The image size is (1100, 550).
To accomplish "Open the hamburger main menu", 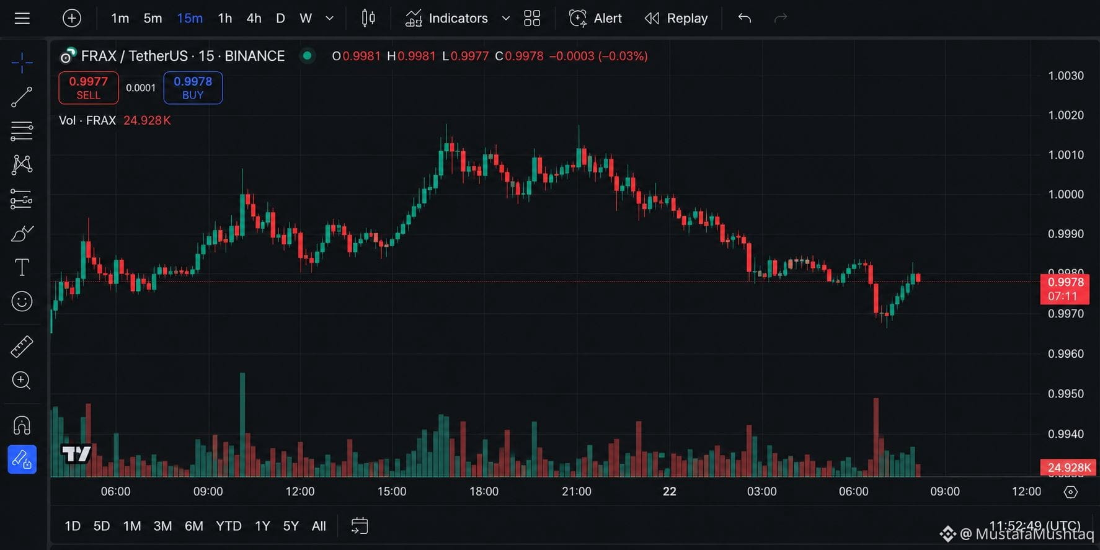I will (22, 18).
